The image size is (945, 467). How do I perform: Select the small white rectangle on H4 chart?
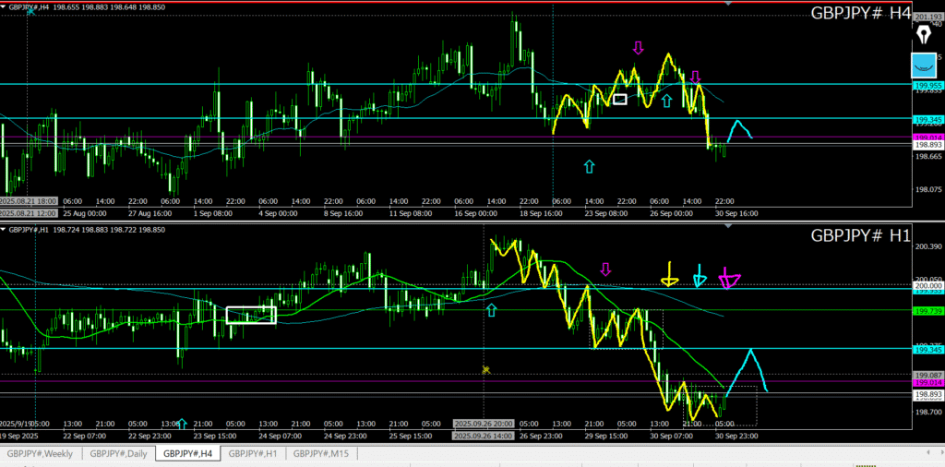620,99
